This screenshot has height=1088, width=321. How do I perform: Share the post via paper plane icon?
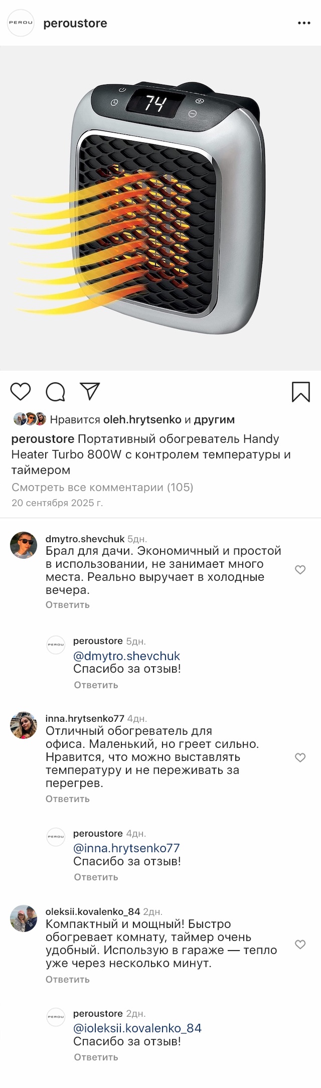tap(90, 391)
